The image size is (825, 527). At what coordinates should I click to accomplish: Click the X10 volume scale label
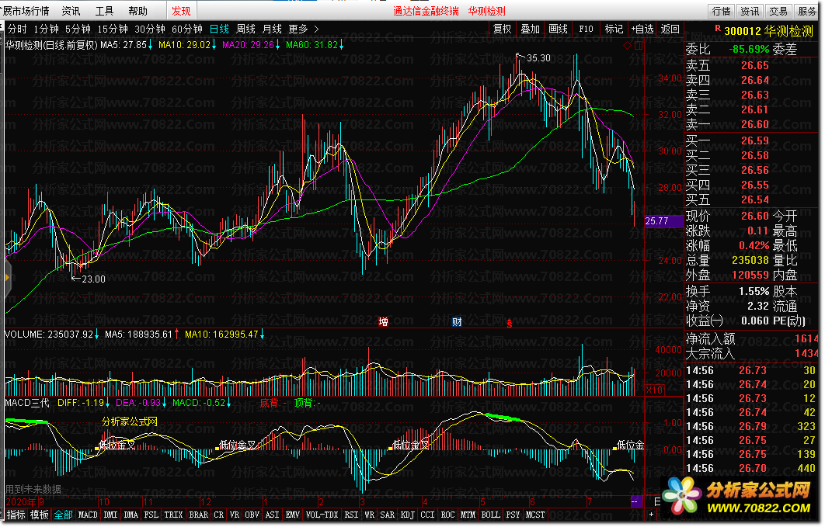pyautogui.click(x=654, y=390)
